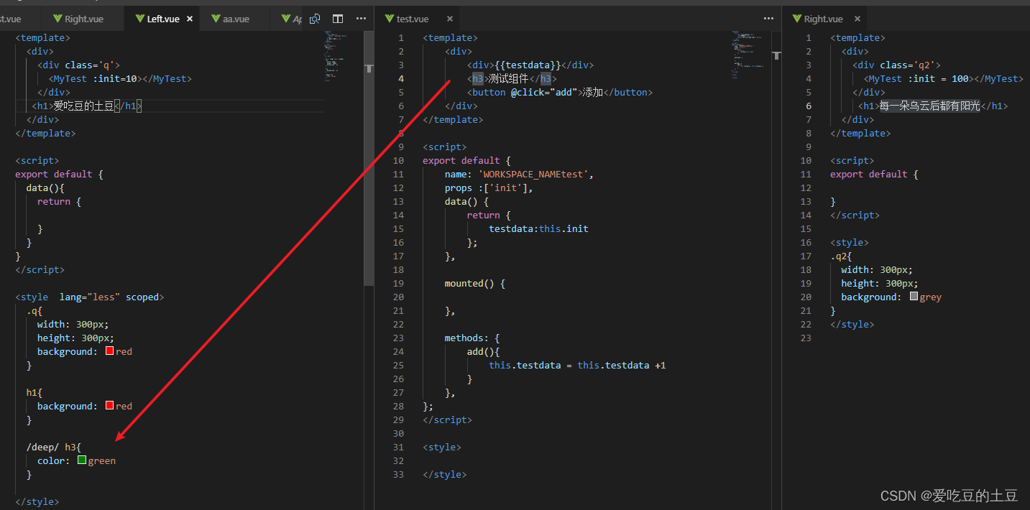Click "name: 'WORKSPACE_NAMEtest'," line
1030x510 pixels.
click(x=519, y=174)
